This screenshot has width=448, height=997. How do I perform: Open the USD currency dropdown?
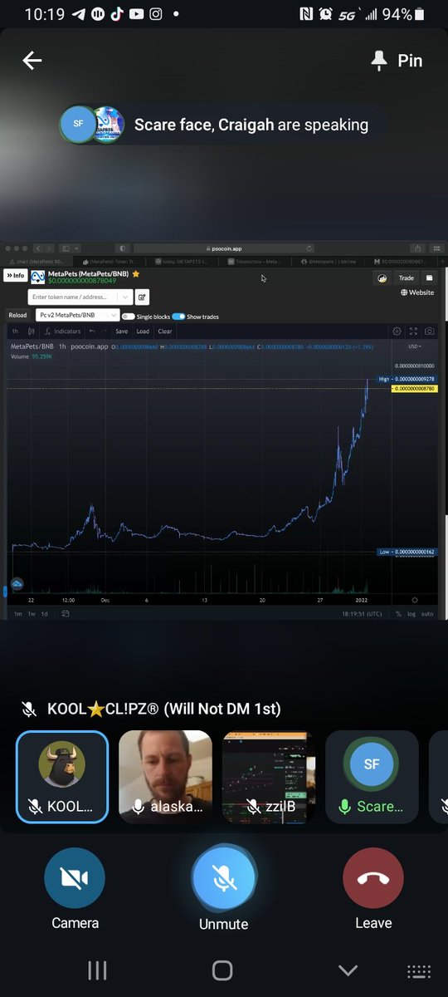pyautogui.click(x=415, y=346)
